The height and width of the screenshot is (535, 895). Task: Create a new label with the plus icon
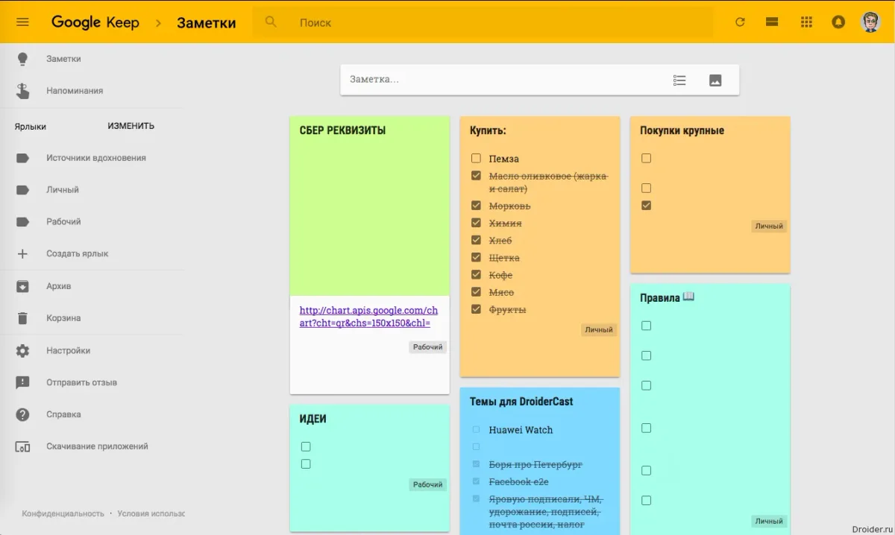tap(22, 253)
